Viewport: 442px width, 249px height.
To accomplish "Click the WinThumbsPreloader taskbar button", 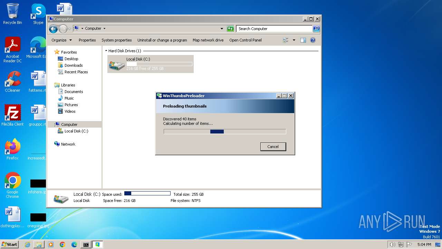I will 98,245.
